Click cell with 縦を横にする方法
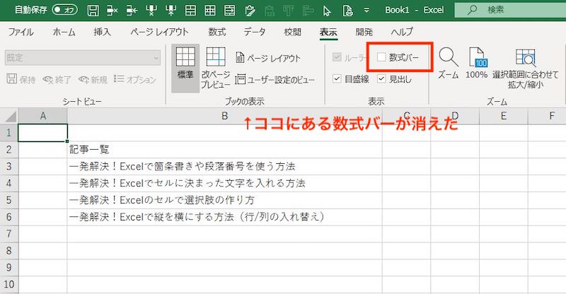 [x=224, y=217]
